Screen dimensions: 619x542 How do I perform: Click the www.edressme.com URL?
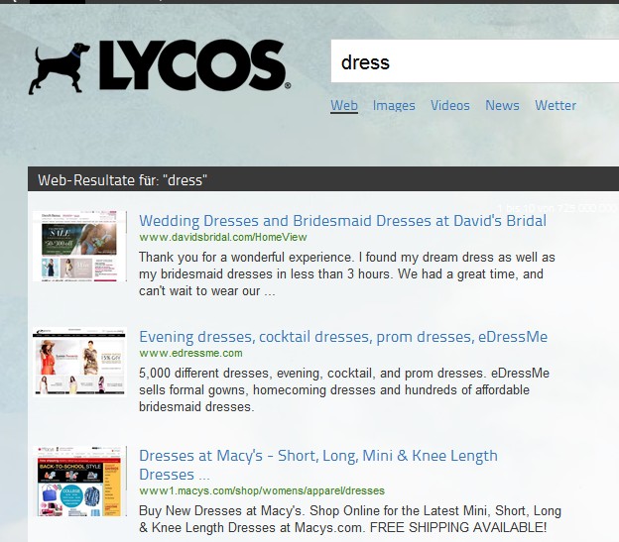[x=190, y=353]
